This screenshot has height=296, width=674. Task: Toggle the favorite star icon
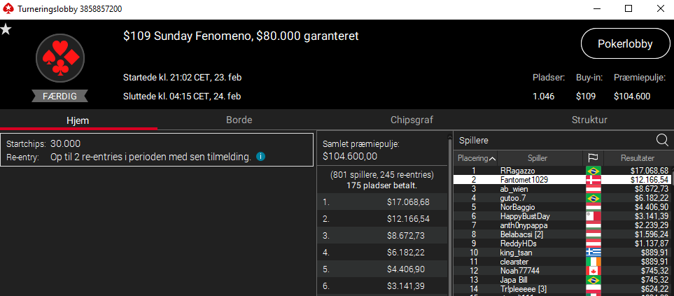(x=6, y=29)
